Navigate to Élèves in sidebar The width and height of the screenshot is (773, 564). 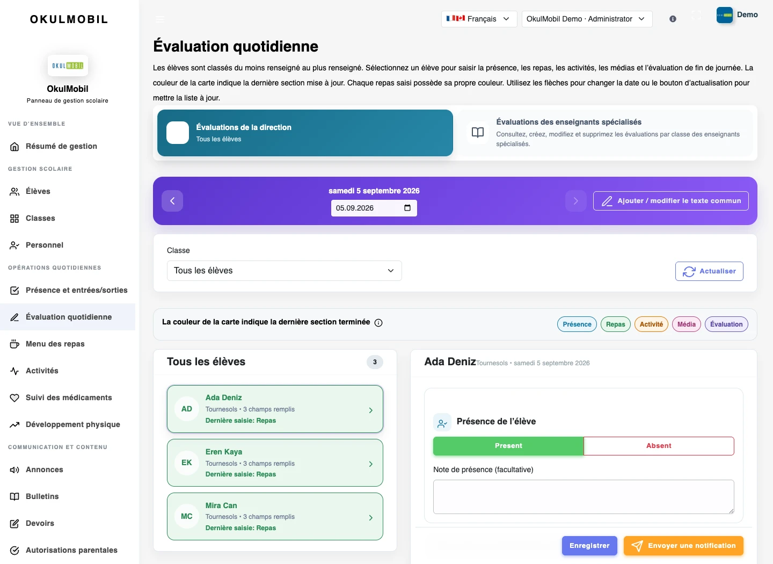tap(68, 191)
